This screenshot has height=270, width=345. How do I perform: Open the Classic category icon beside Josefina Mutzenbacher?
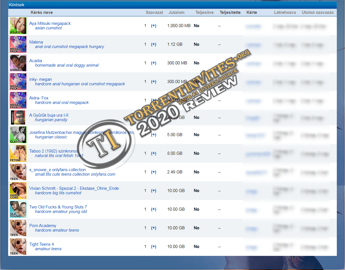(x=18, y=135)
